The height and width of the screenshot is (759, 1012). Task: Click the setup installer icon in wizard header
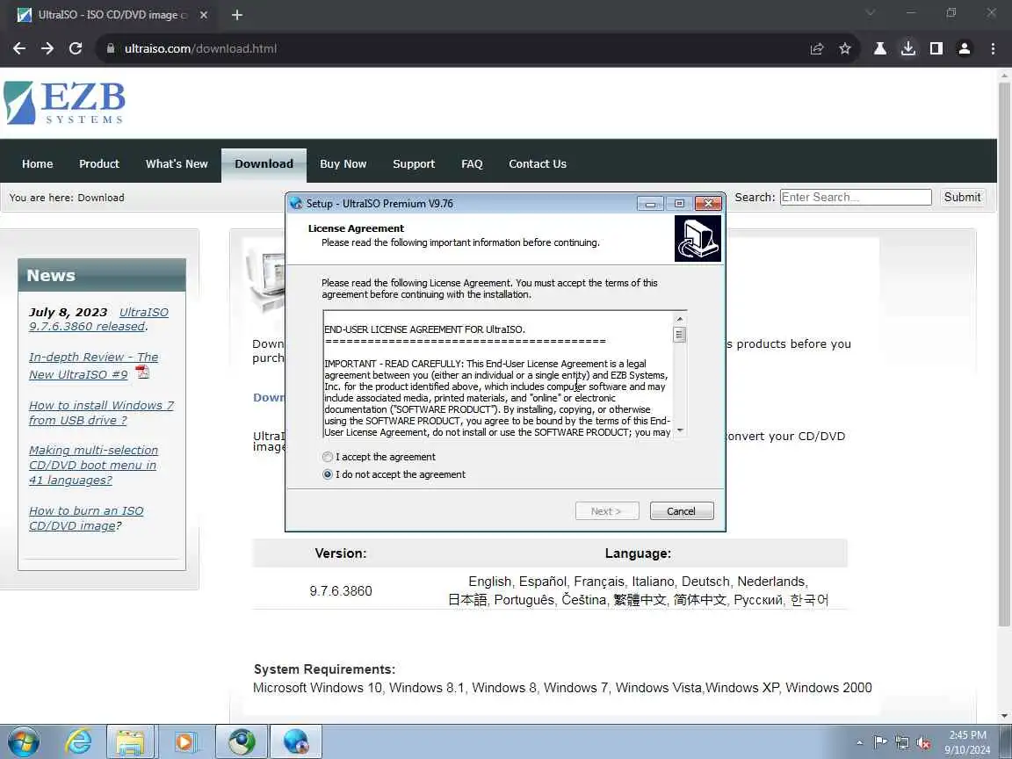[698, 238]
